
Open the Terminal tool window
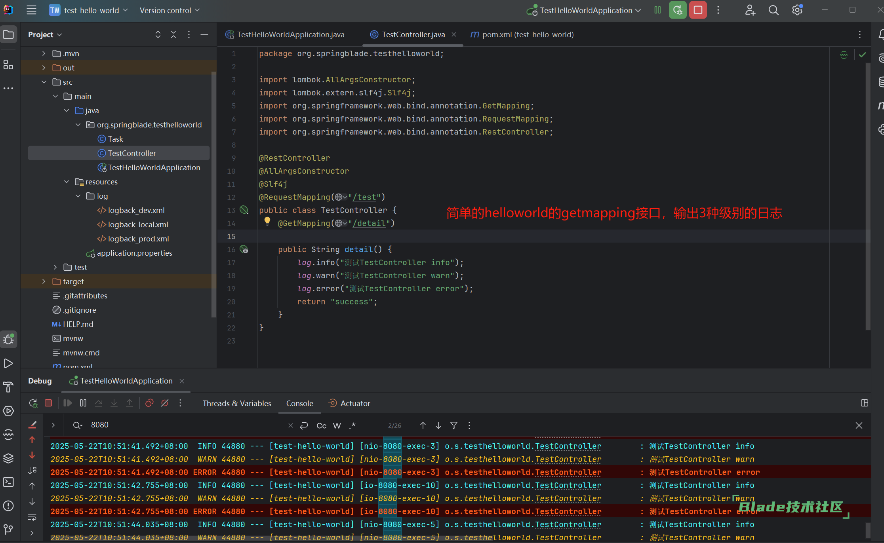coord(8,482)
